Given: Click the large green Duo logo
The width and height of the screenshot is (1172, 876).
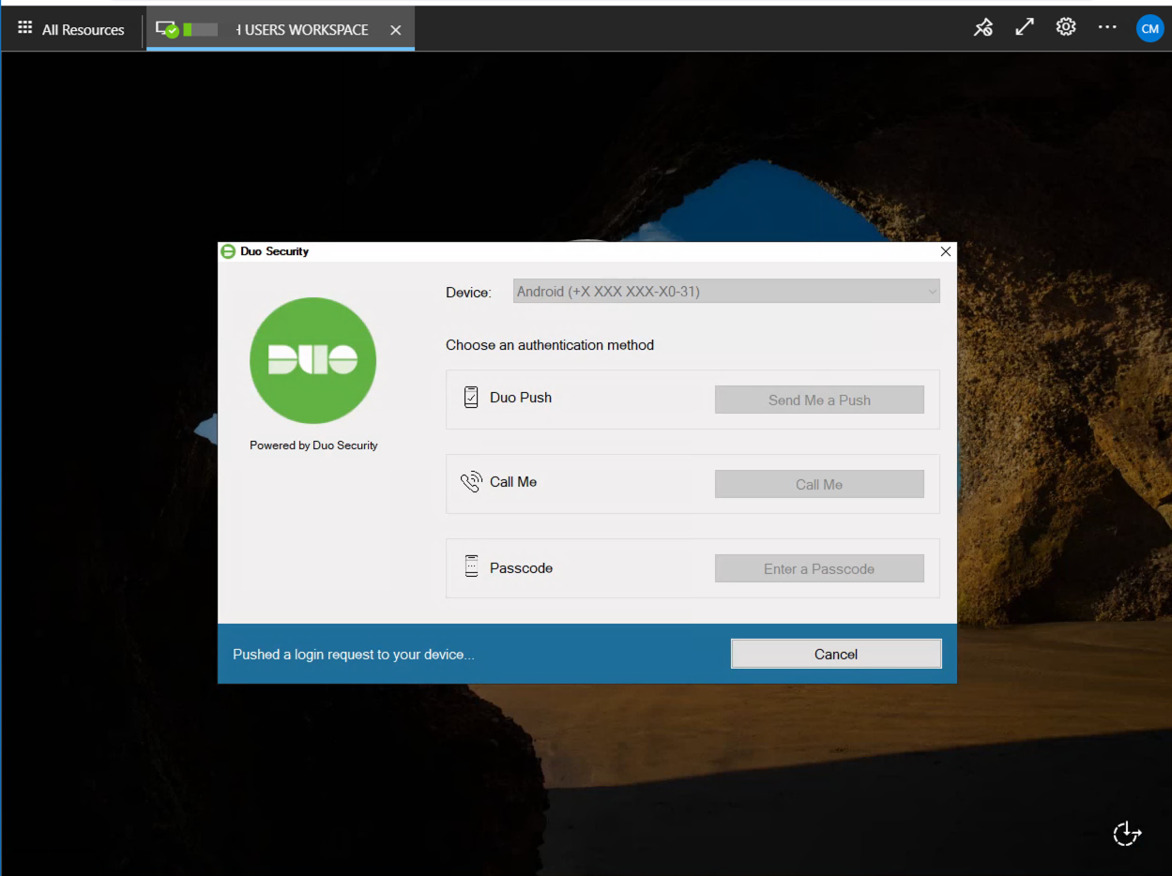Looking at the screenshot, I should coord(312,360).
